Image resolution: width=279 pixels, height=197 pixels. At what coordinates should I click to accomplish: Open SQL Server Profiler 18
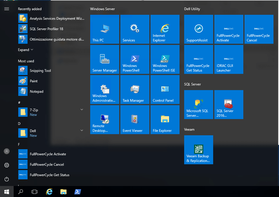(51, 29)
